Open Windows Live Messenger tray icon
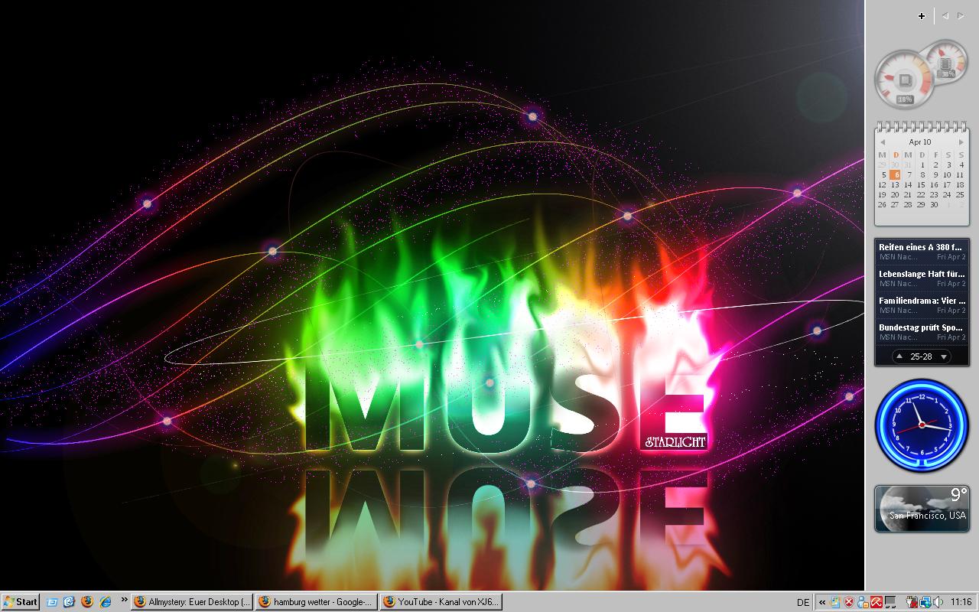 coord(863,602)
